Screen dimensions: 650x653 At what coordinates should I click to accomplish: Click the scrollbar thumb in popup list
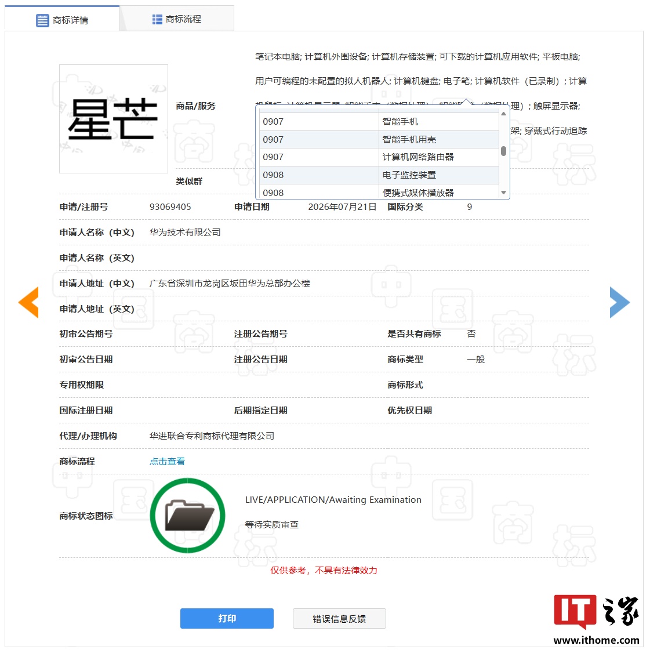point(503,151)
